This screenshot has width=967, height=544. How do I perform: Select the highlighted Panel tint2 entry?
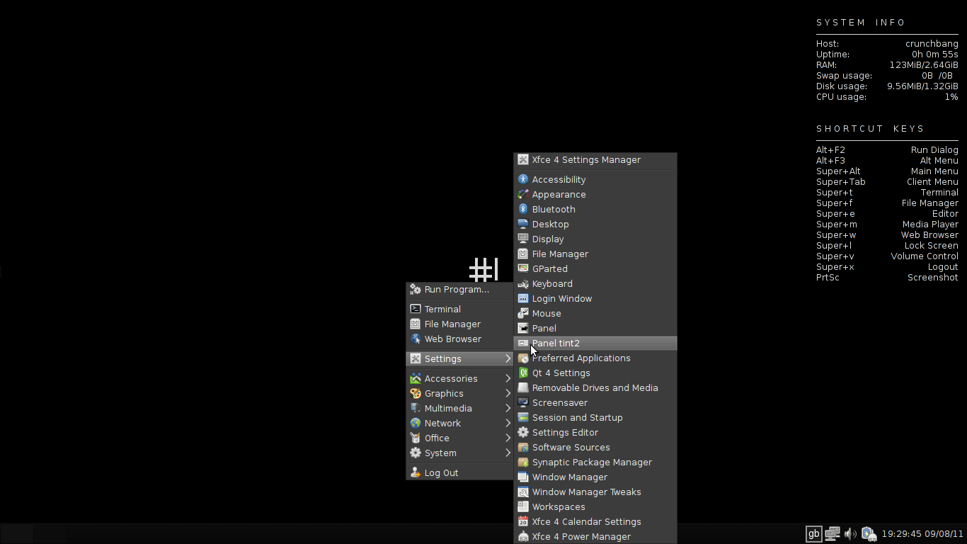pos(556,343)
